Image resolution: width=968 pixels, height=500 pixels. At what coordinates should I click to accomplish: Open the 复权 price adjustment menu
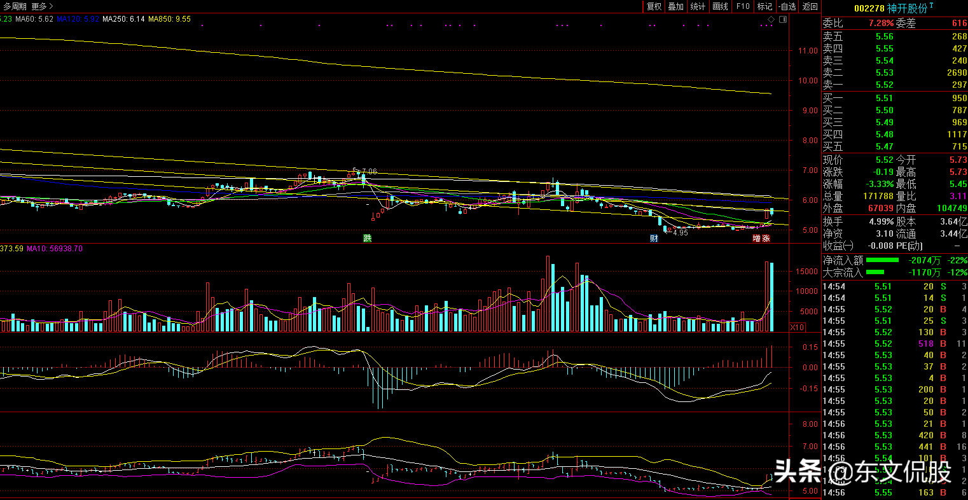pyautogui.click(x=654, y=6)
